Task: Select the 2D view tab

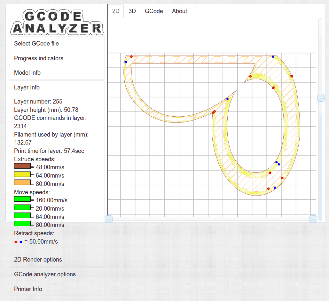Action: (116, 11)
